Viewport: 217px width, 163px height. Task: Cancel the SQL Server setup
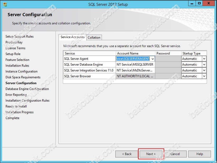[x=175, y=154]
